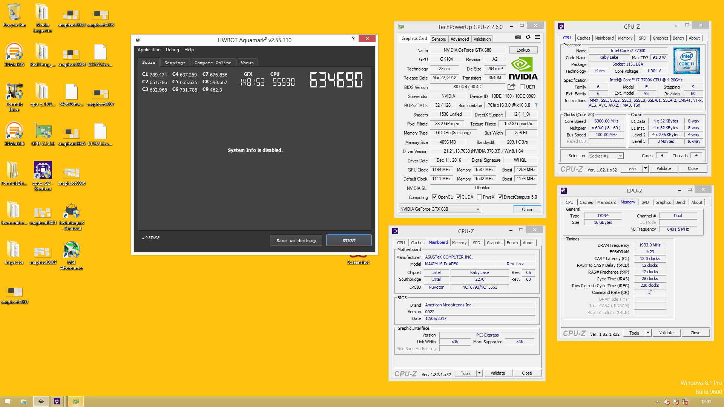
Task: Open Caches tab in CPU-Z CPU window
Action: [583, 38]
